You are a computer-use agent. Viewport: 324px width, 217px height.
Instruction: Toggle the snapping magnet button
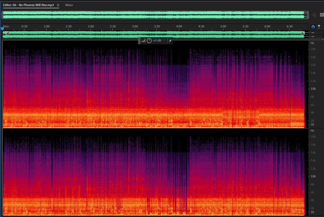[x=313, y=27]
